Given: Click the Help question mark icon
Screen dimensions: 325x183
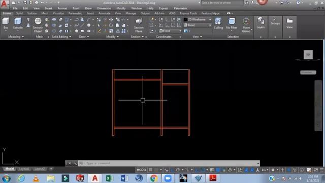Looking at the screenshot, I should pos(298,3).
